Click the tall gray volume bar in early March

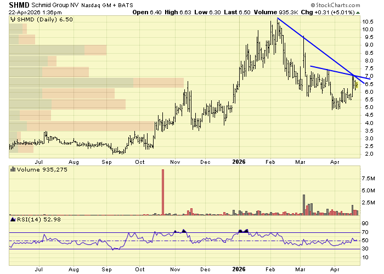[x=304, y=205]
